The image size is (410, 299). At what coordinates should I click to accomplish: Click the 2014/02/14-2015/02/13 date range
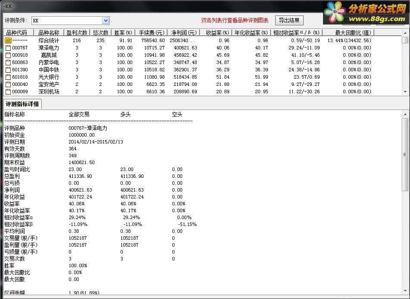pos(96,142)
